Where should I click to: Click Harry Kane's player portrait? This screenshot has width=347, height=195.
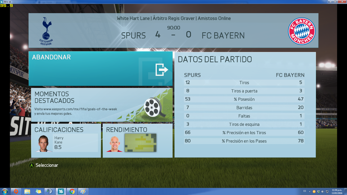click(44, 144)
